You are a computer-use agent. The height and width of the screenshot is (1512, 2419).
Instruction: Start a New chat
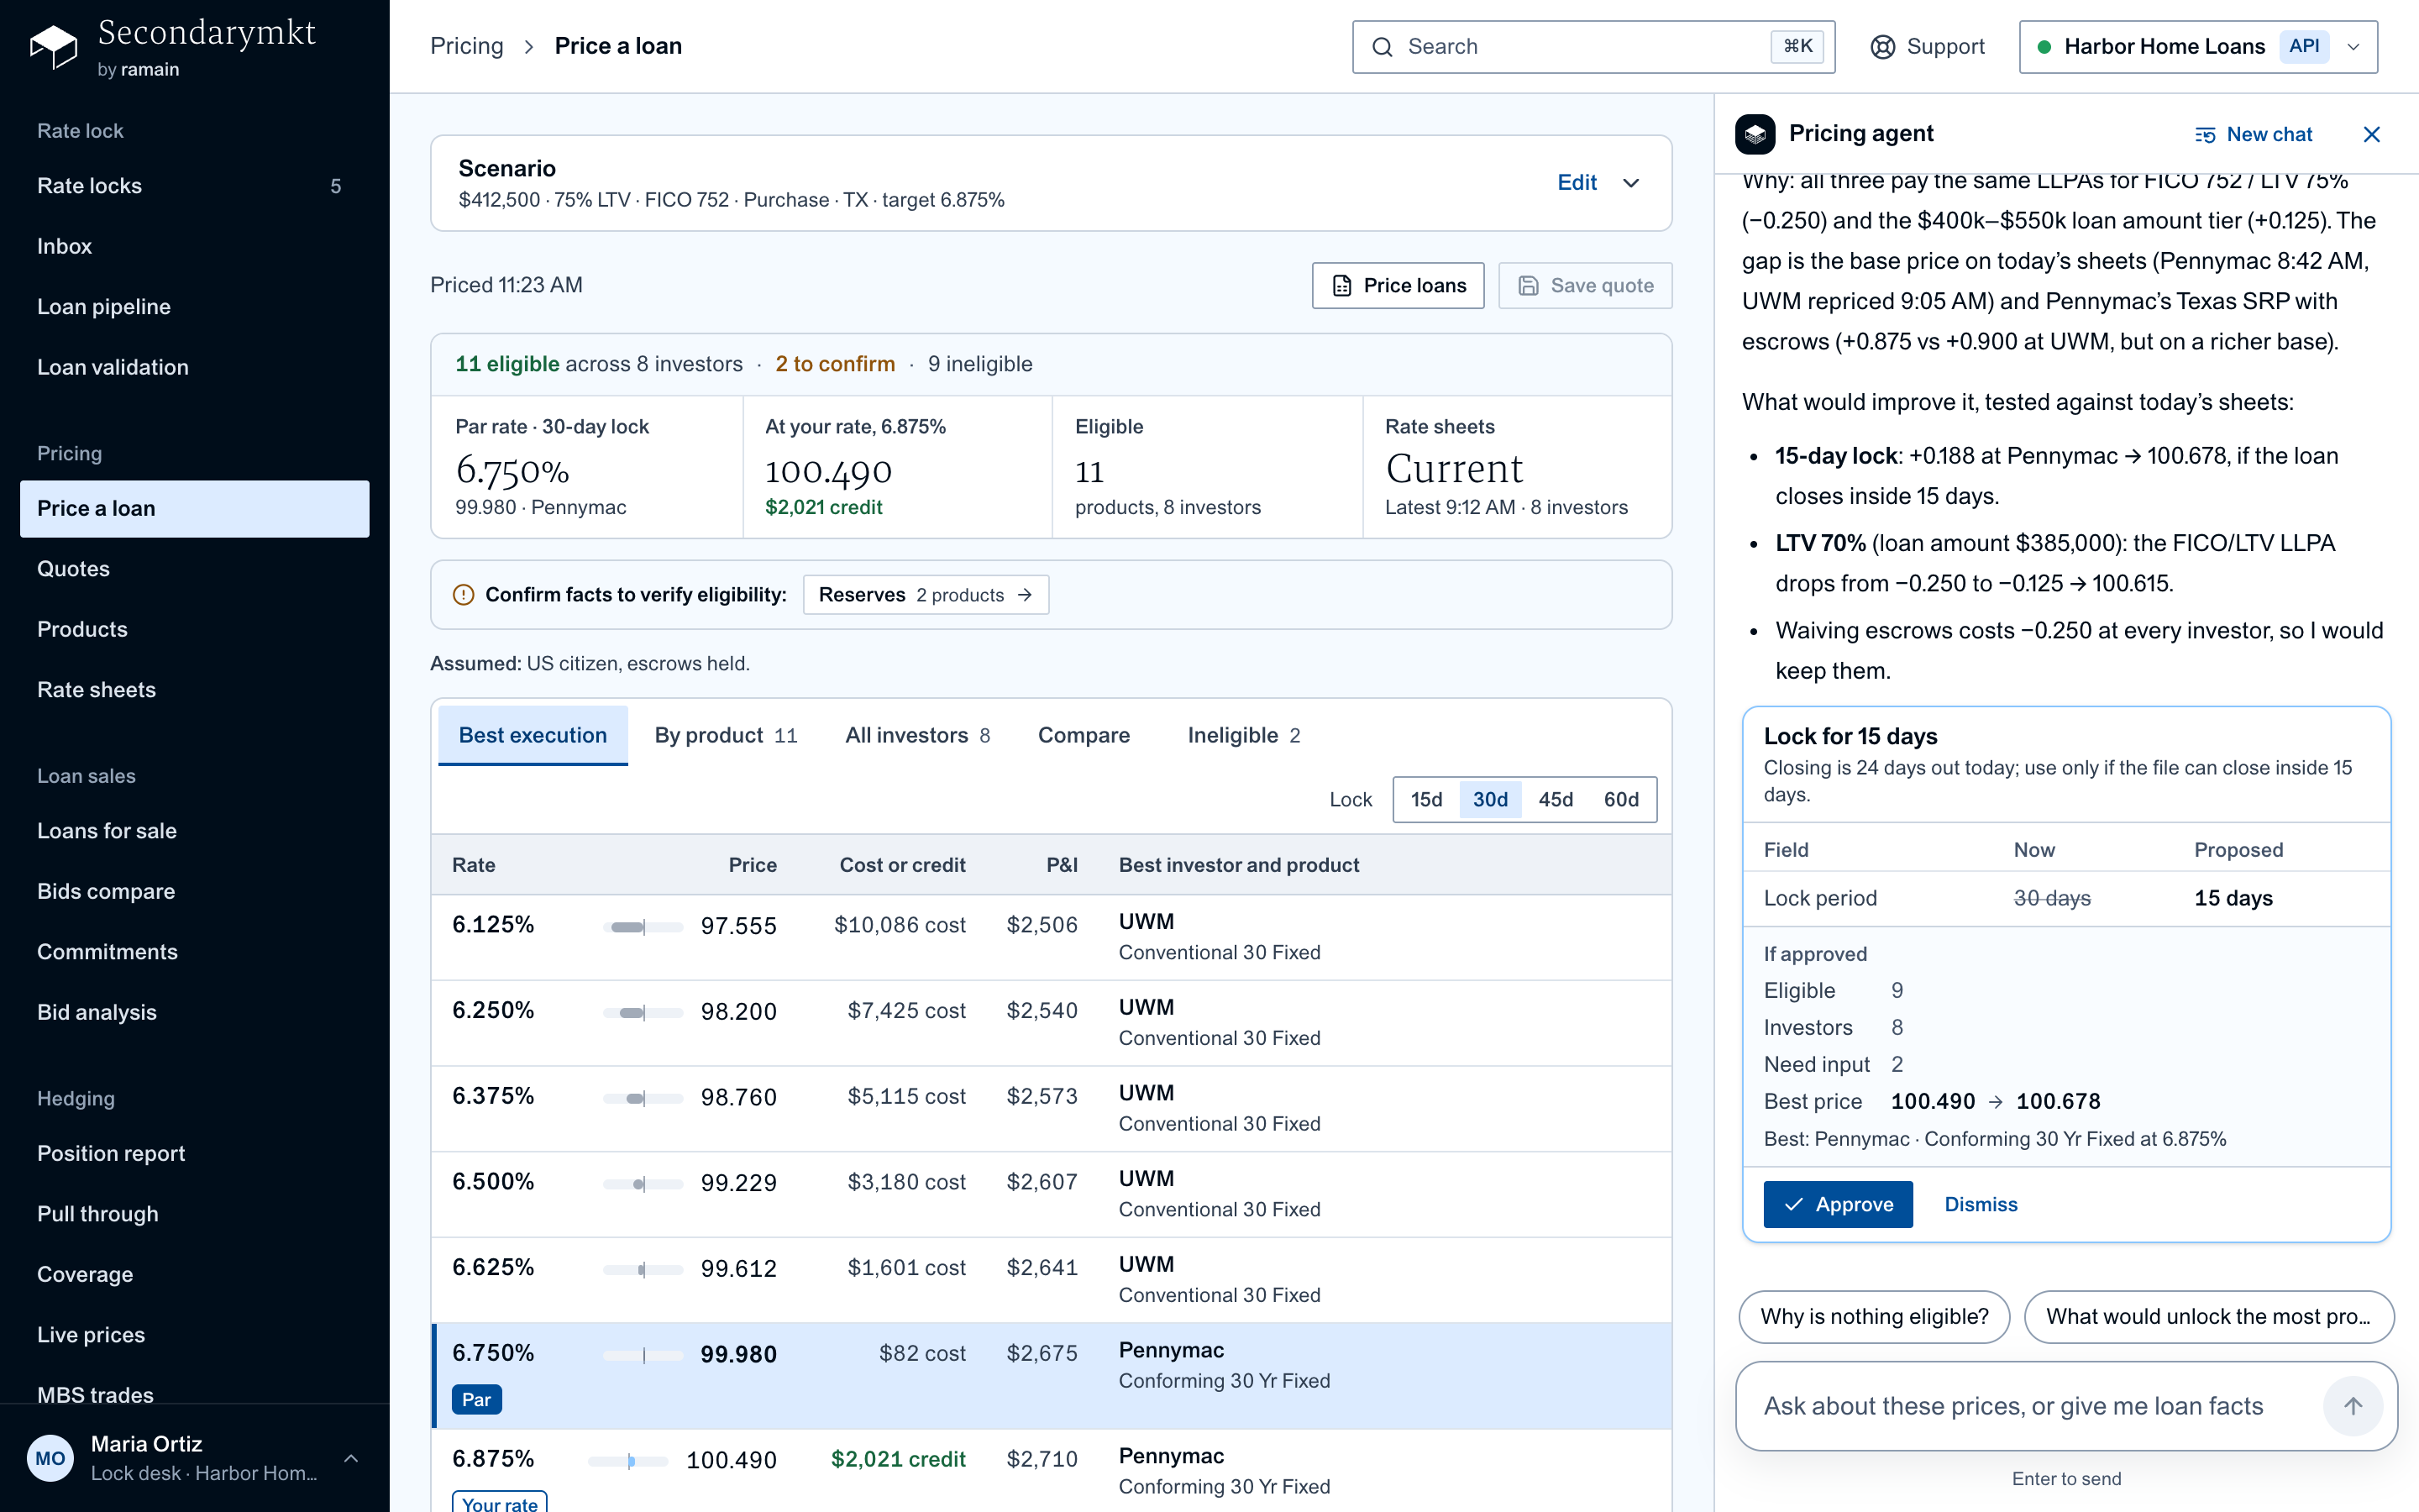point(2253,134)
